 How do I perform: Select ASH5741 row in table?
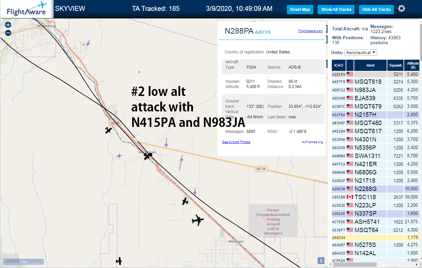(x=375, y=222)
